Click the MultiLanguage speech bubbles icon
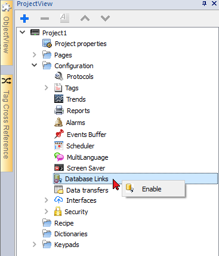The height and width of the screenshot is (256, 219). point(59,157)
